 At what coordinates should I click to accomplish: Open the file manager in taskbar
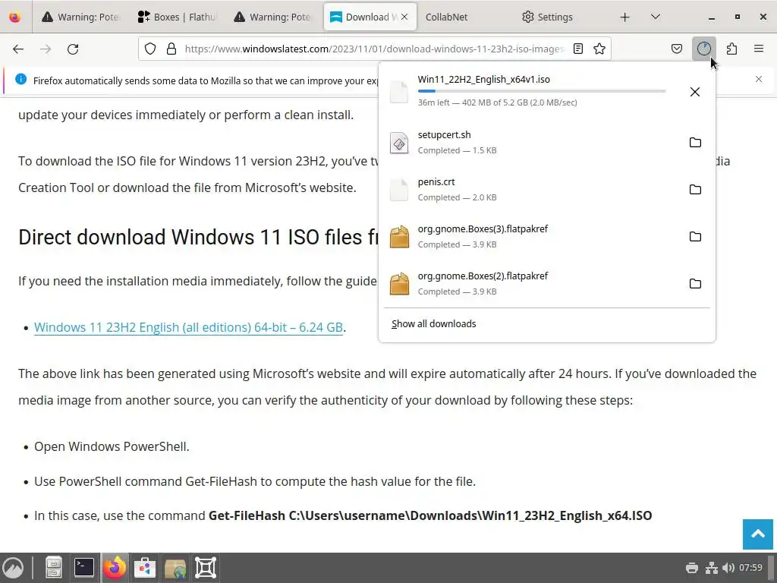[x=53, y=568]
